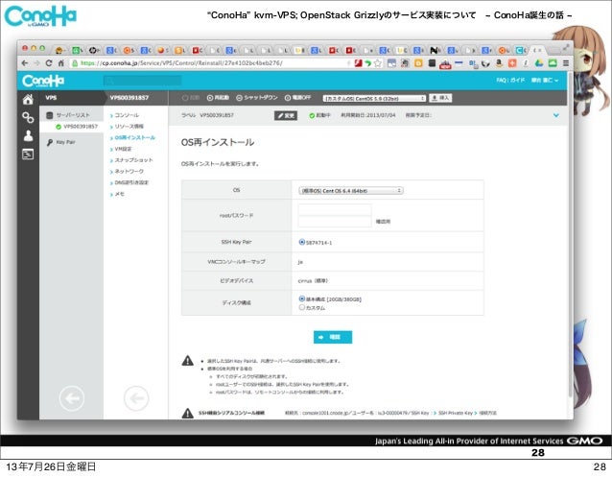Image resolution: width=612 pixels, height=477 pixels.
Task: Click the VPS breadcrumb tab
Action: 51,98
